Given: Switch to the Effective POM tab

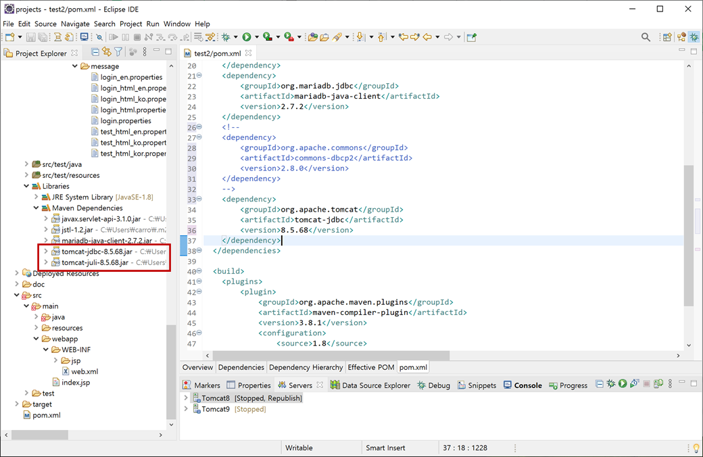Looking at the screenshot, I should pos(371,367).
